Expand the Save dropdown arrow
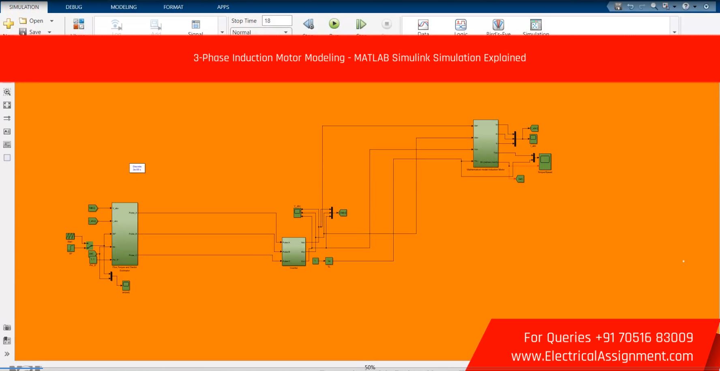This screenshot has height=371, width=720. pos(49,32)
